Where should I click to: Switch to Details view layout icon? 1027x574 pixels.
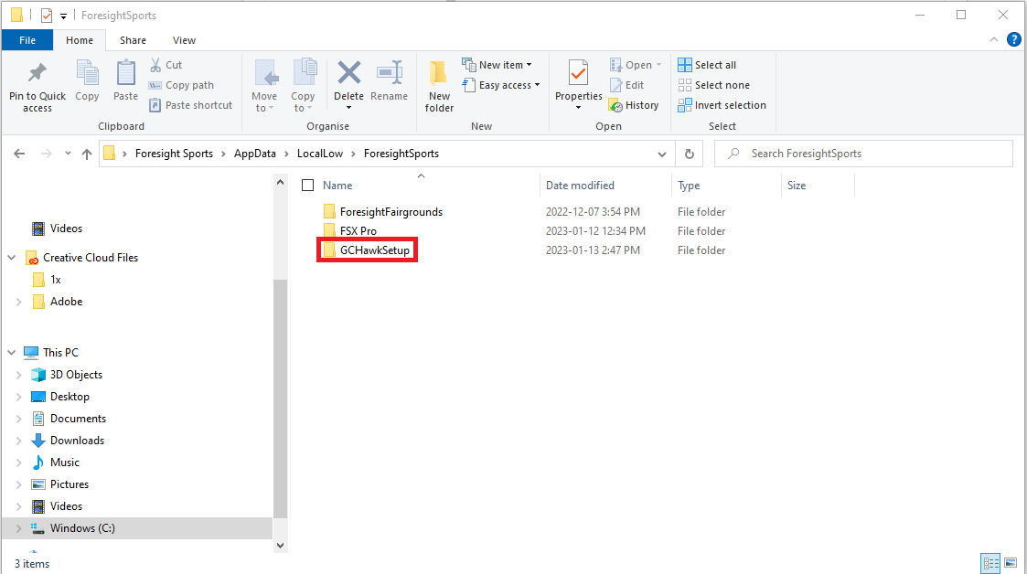990,563
